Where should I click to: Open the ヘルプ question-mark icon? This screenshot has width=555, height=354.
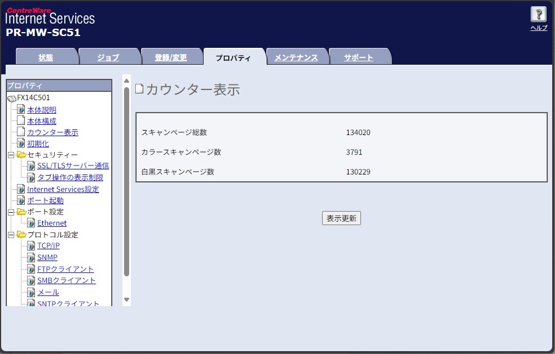coord(539,15)
